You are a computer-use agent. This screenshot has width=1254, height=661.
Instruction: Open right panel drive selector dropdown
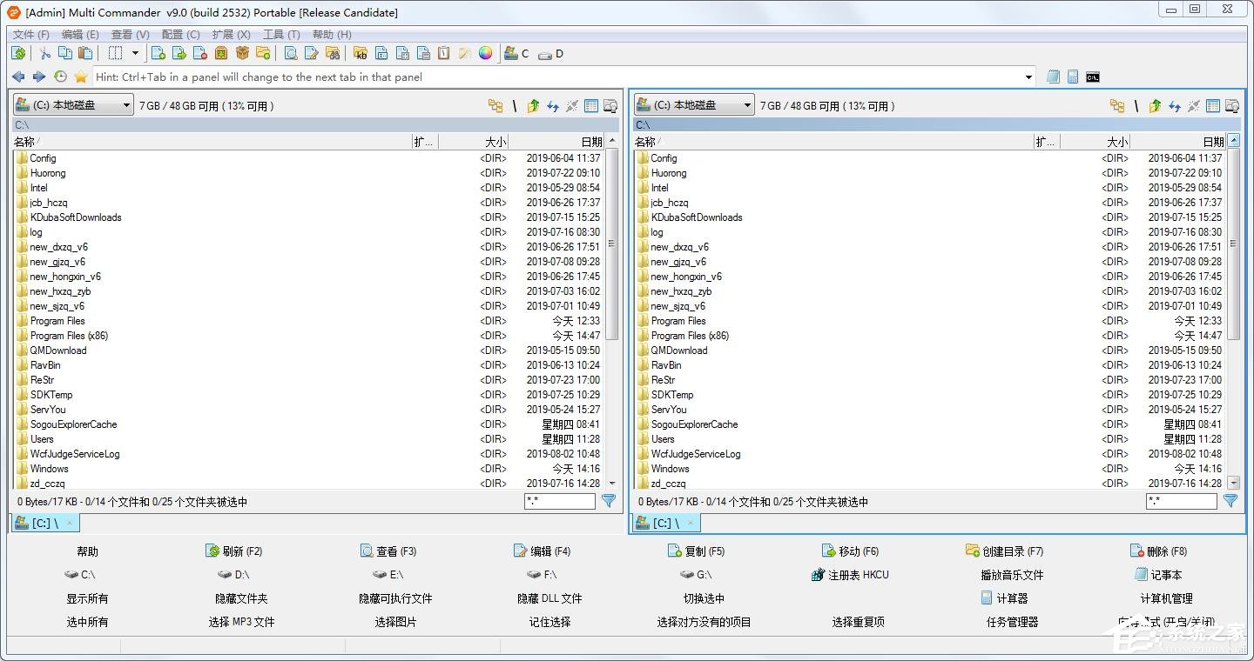pos(694,105)
